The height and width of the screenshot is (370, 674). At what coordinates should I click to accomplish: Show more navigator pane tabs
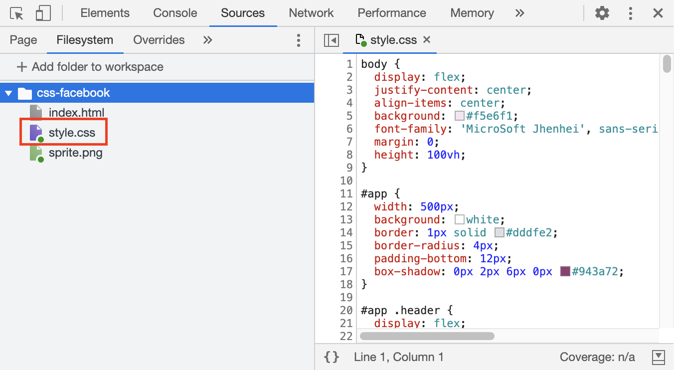pyautogui.click(x=208, y=40)
